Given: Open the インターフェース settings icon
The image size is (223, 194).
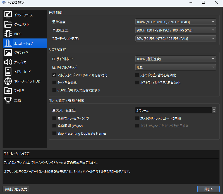Looking at the screenshot, I should 8,15.
